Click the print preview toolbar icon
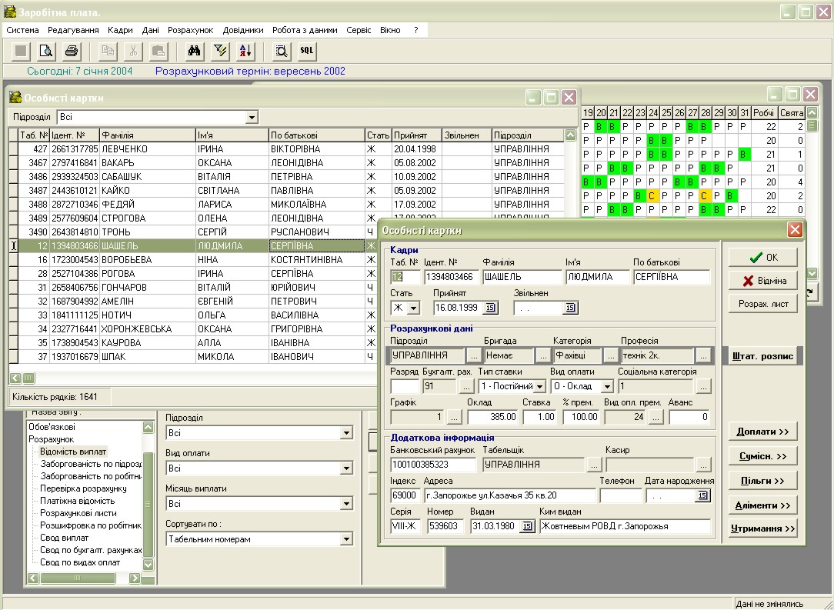The image size is (834, 610). coord(46,52)
